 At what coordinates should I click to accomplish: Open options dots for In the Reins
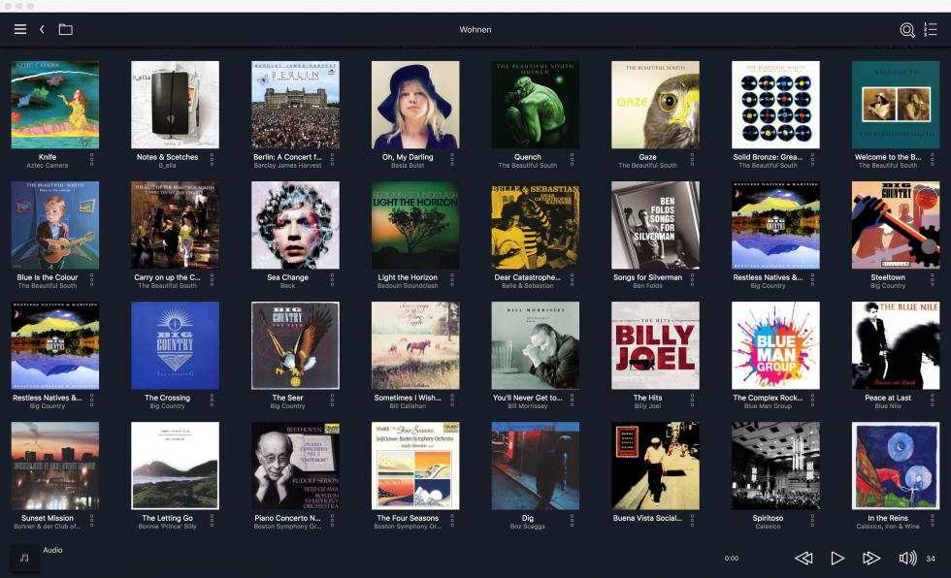click(x=933, y=521)
